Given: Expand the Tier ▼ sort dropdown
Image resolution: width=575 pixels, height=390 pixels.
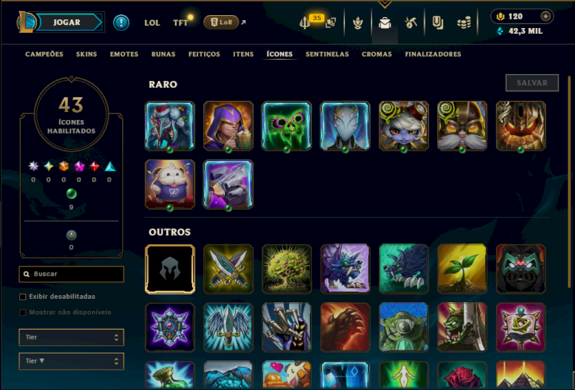Looking at the screenshot, I should (x=71, y=361).
